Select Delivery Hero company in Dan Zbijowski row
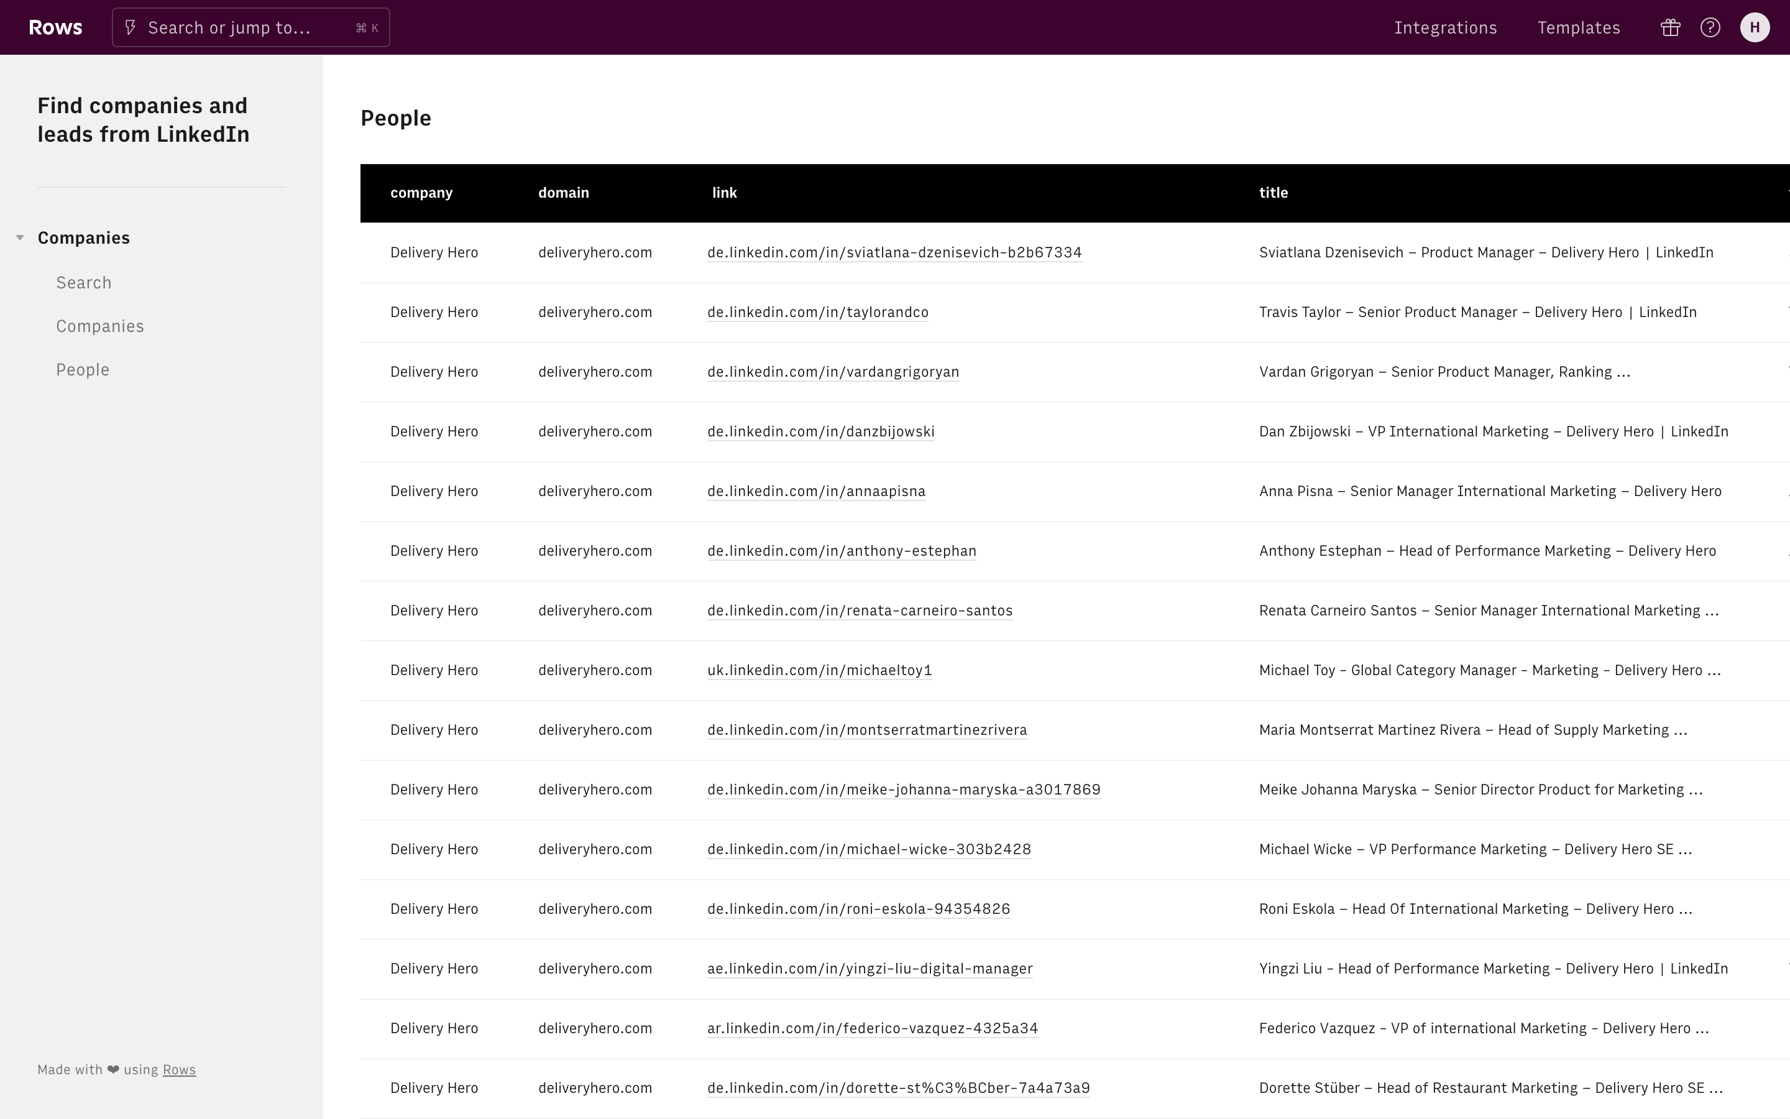Viewport: 1790px width, 1119px height. [x=433, y=431]
